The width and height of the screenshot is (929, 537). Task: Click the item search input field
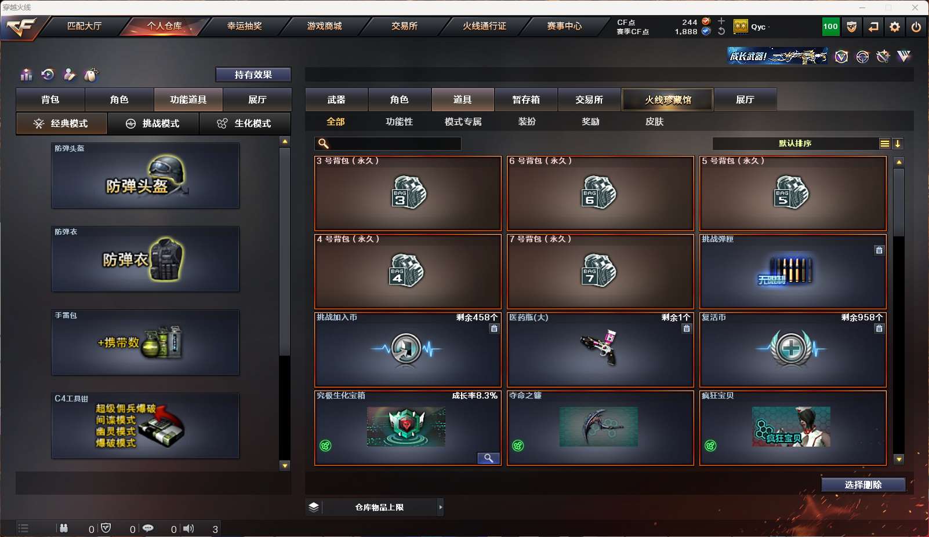tap(388, 144)
